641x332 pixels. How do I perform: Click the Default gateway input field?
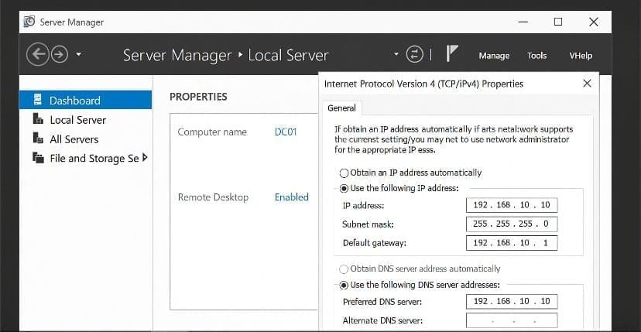coord(512,243)
